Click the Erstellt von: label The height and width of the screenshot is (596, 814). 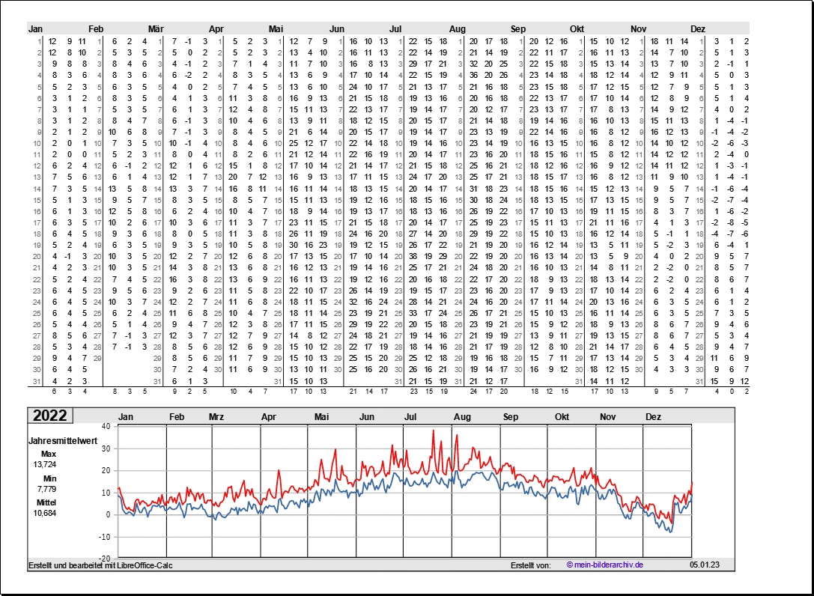click(x=530, y=565)
